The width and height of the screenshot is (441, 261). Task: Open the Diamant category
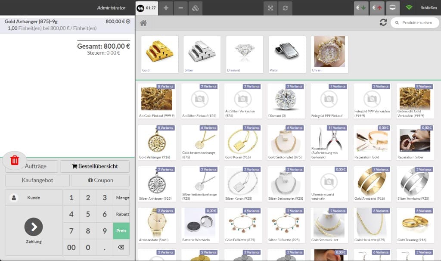[245, 55]
